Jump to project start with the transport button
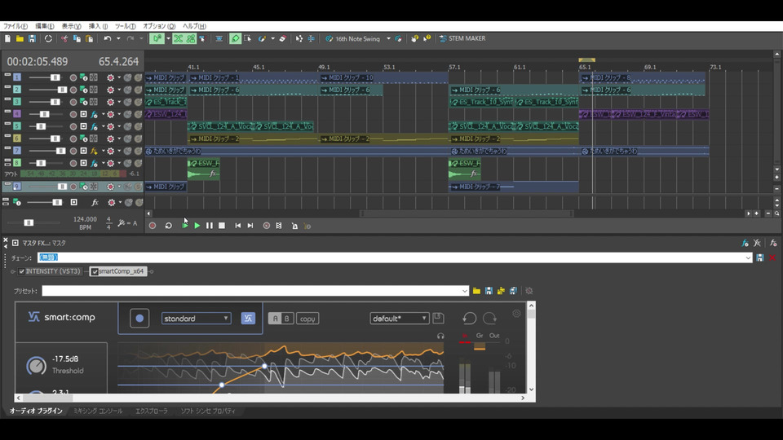This screenshot has width=783, height=440. [238, 226]
